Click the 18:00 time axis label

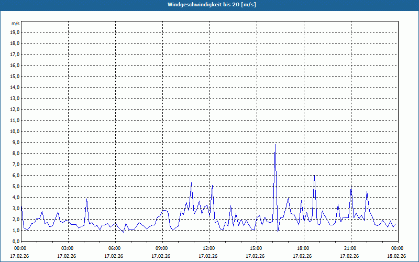click(303, 248)
